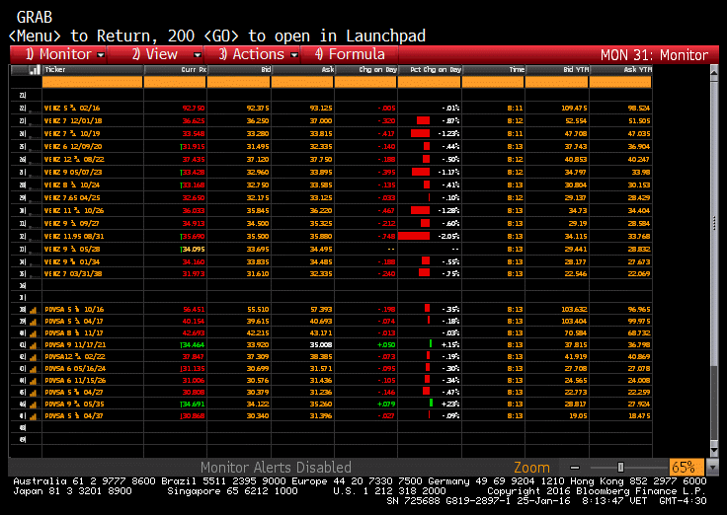This screenshot has width=727, height=515.
Task: Click ask value 35.008 in PDVSA 11/17/21 row
Action: click(x=321, y=345)
